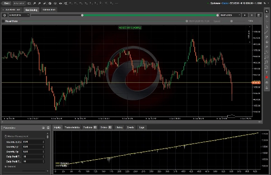The height and width of the screenshot is (175, 271).
Task: Click the zoom in magnifier icon
Action: [35, 3]
